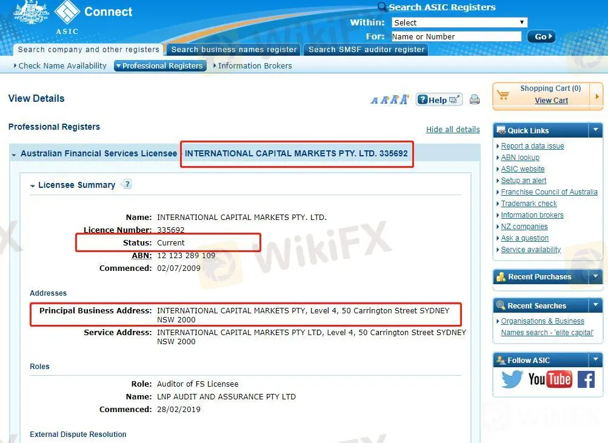The width and height of the screenshot is (608, 443).
Task: Collapse the Follow ASIC panel
Action: coord(596,359)
